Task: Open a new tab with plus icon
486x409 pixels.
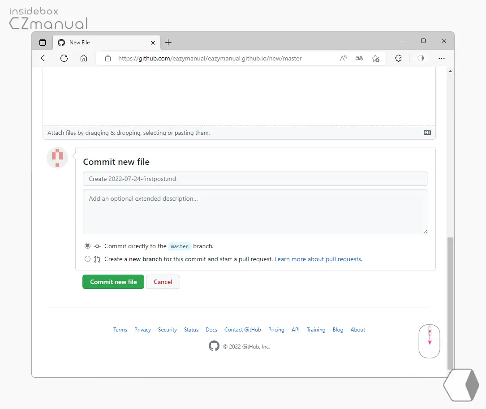Action: (168, 43)
